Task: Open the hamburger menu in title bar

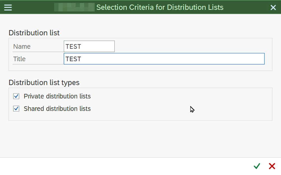Action: pos(8,7)
